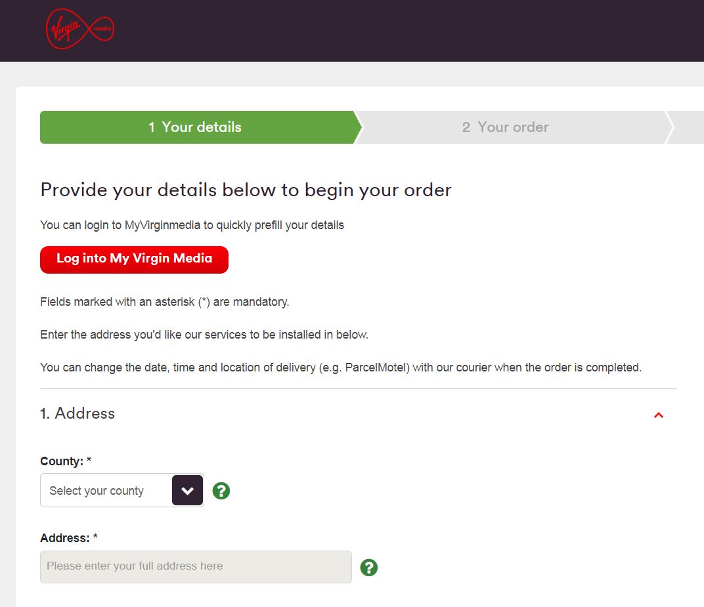704x607 pixels.
Task: Click the green 'Your details' progress bar
Action: tap(195, 127)
